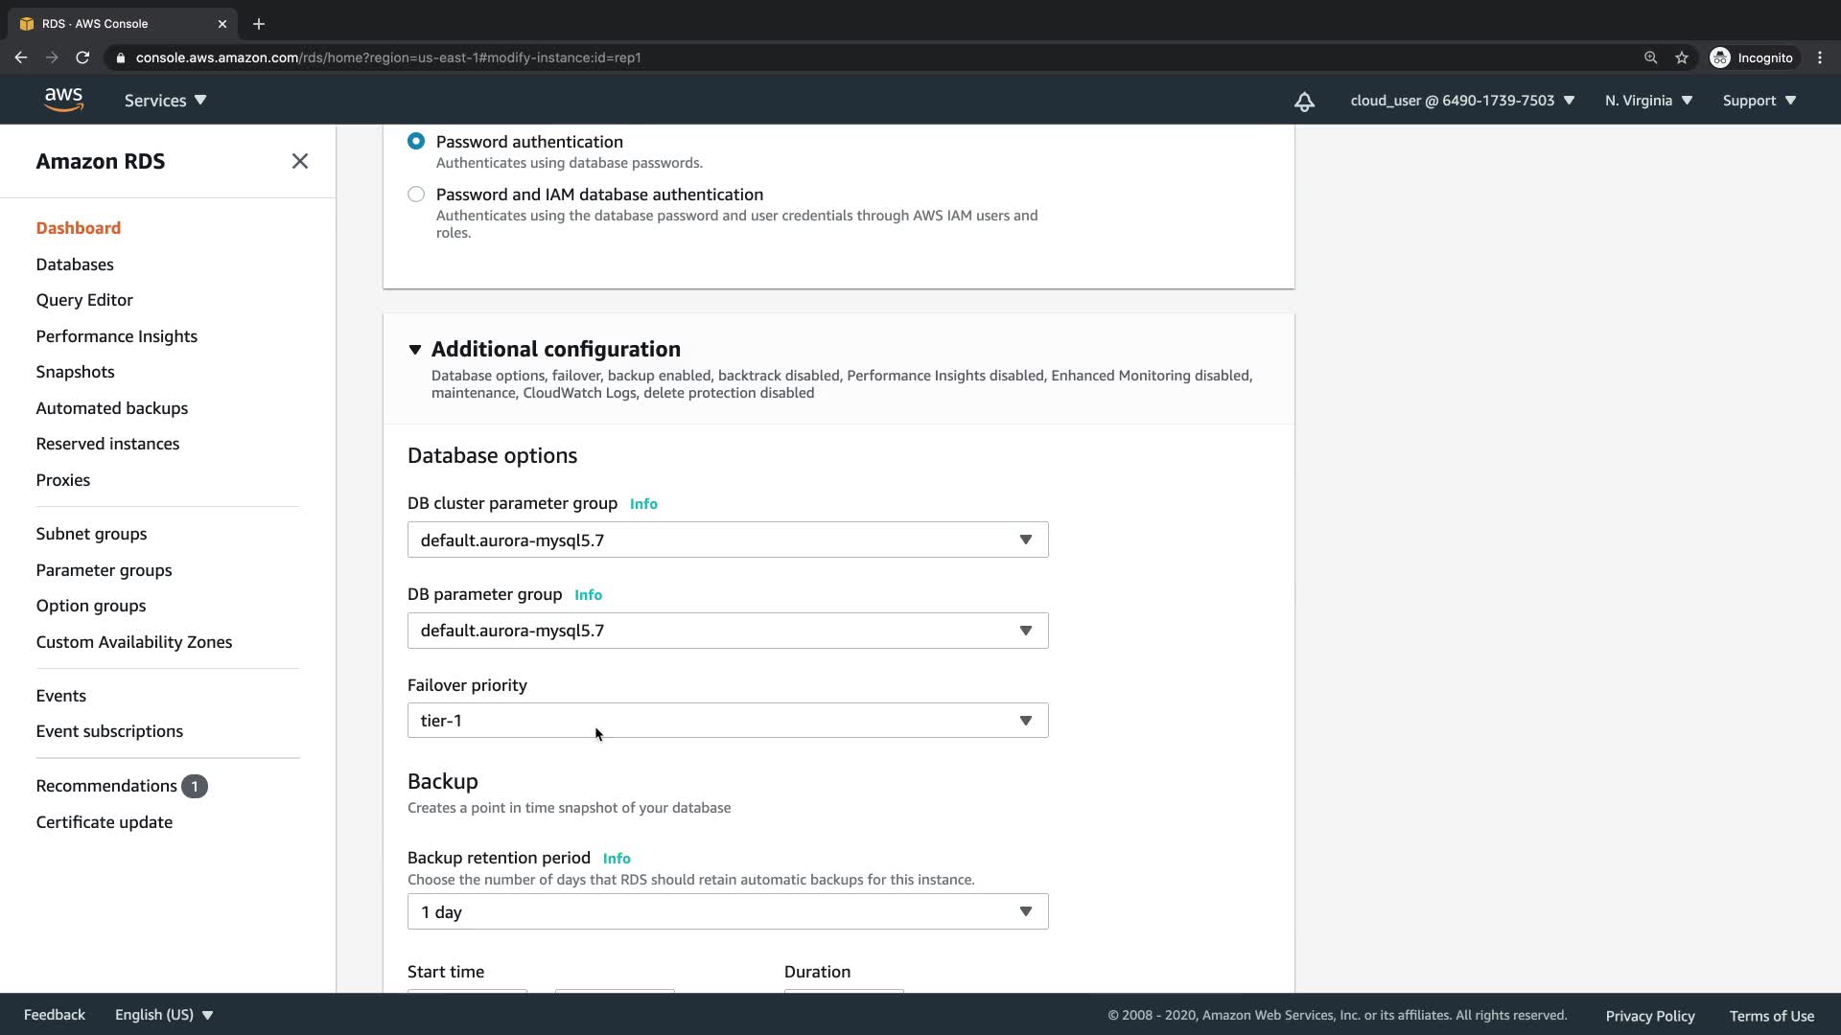1841x1035 pixels.
Task: Click the zoom magnifier icon in address bar
Action: [x=1650, y=57]
